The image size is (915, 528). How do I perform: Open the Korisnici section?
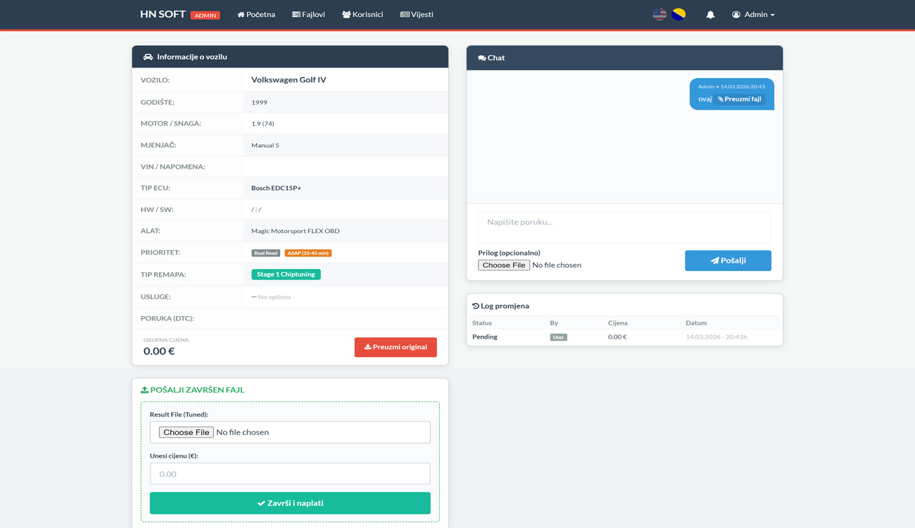[x=362, y=15]
